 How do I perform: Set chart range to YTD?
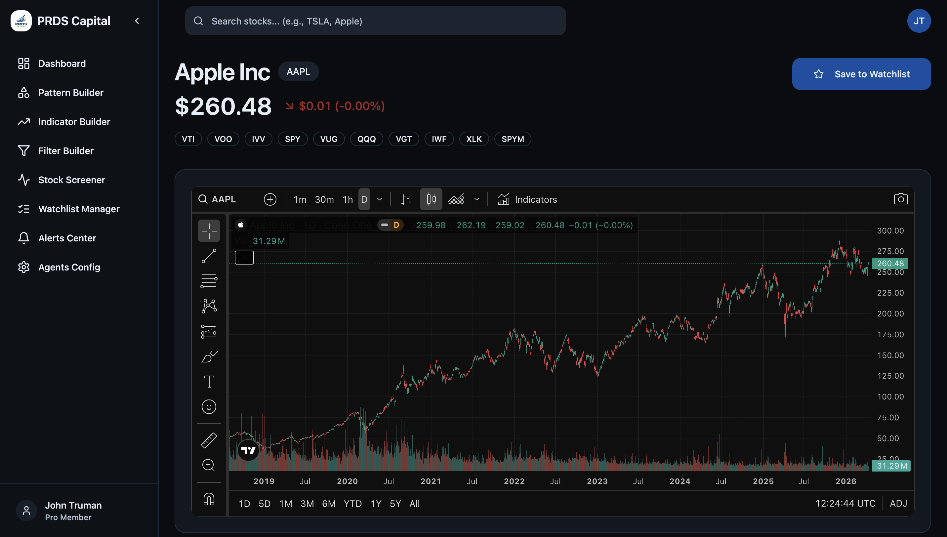[352, 504]
